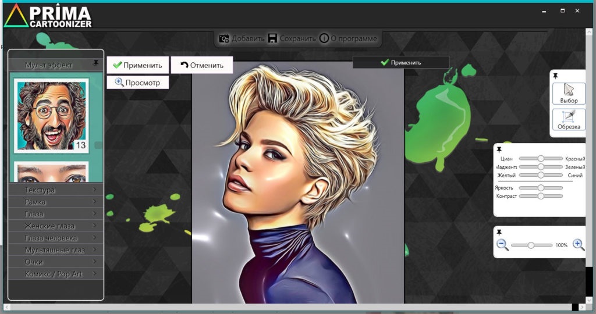Zoom out with the minus magnifier
The width and height of the screenshot is (596, 314).
(502, 245)
